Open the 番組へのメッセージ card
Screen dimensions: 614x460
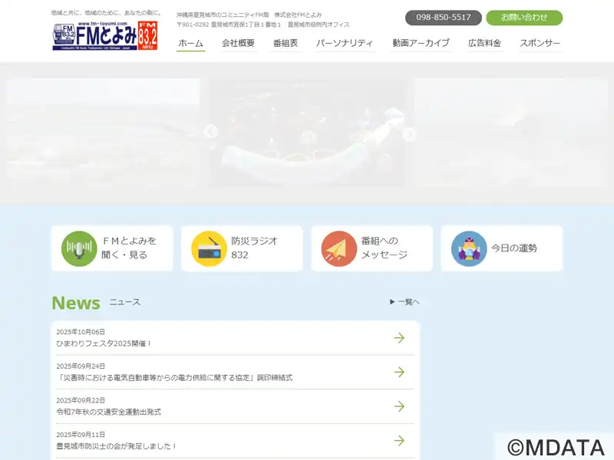pyautogui.click(x=372, y=248)
